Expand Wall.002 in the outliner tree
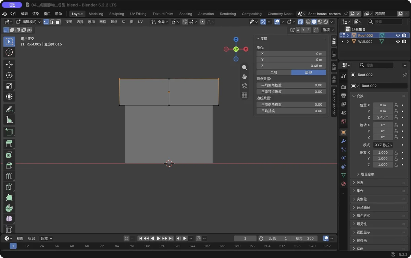 click(x=348, y=42)
